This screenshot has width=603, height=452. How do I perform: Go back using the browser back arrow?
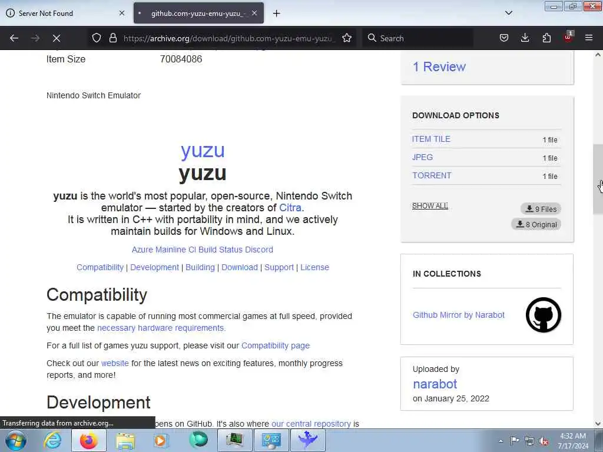14,38
